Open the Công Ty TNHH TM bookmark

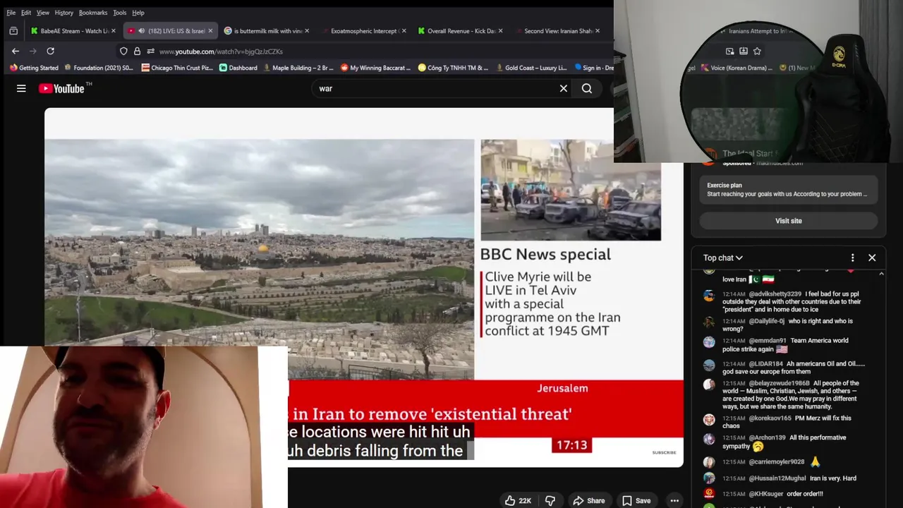click(453, 68)
